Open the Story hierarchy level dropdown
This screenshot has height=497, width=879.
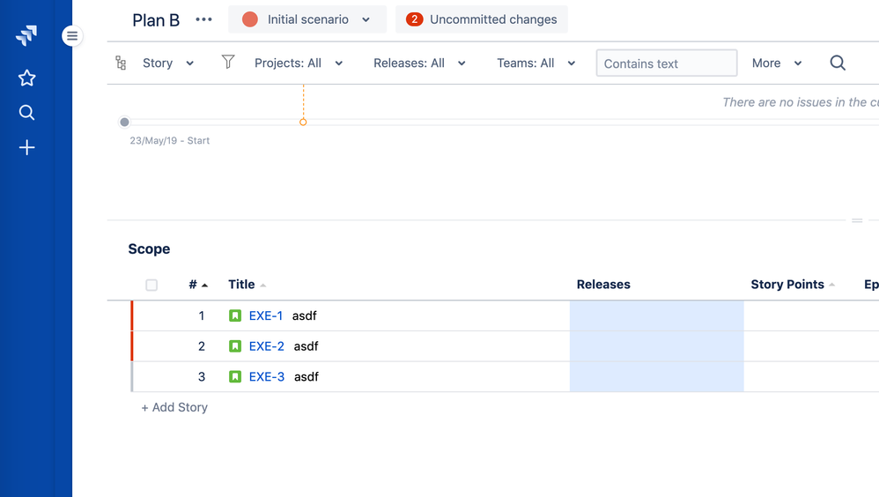tap(168, 63)
